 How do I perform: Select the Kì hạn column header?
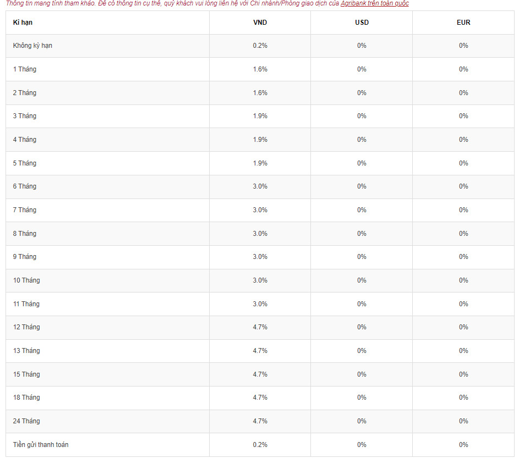click(23, 23)
